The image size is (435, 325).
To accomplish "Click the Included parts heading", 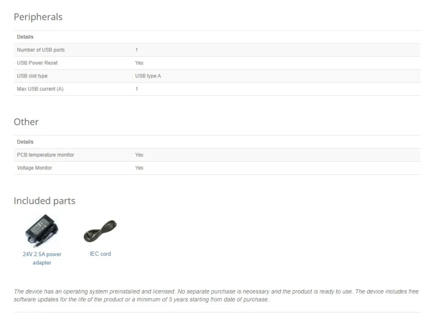I will point(44,201).
